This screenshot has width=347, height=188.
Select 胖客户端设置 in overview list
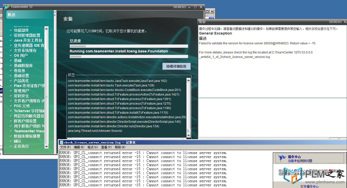coord(25,121)
